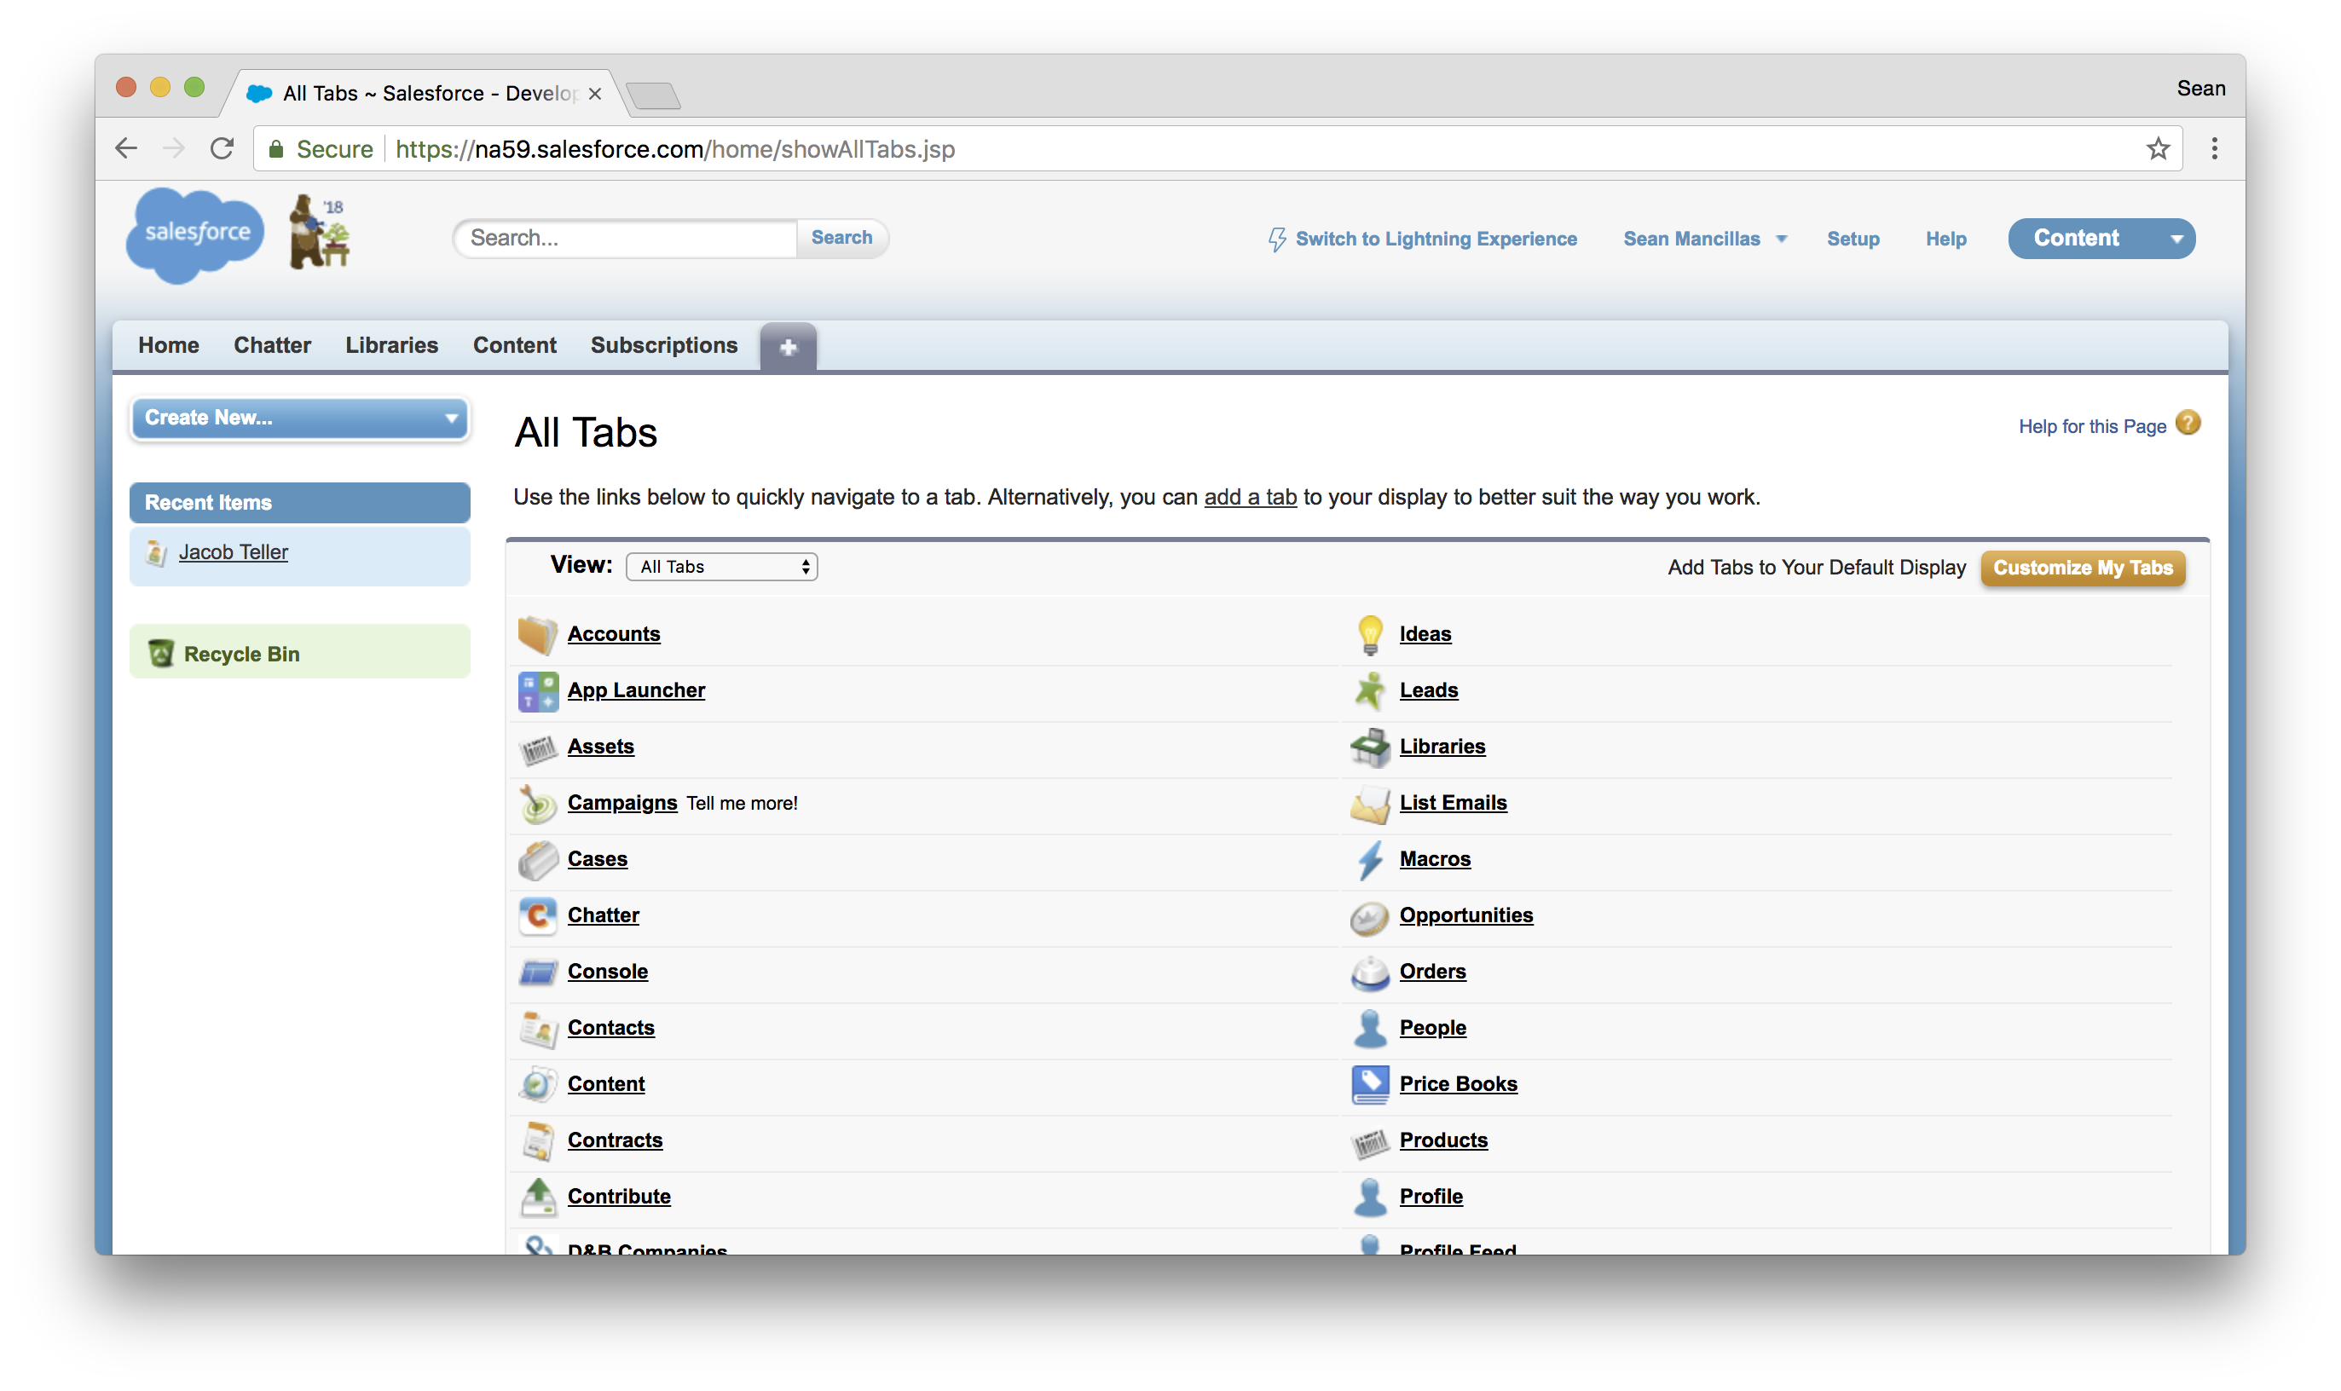Open Chrome three-dot menu
Viewport: 2341px width, 1391px height.
pyautogui.click(x=2213, y=149)
